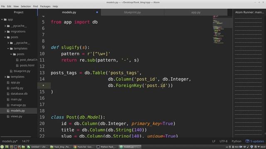The image size is (266, 149).
Task: Click the migrations folder icon
Action: [x=8, y=31]
